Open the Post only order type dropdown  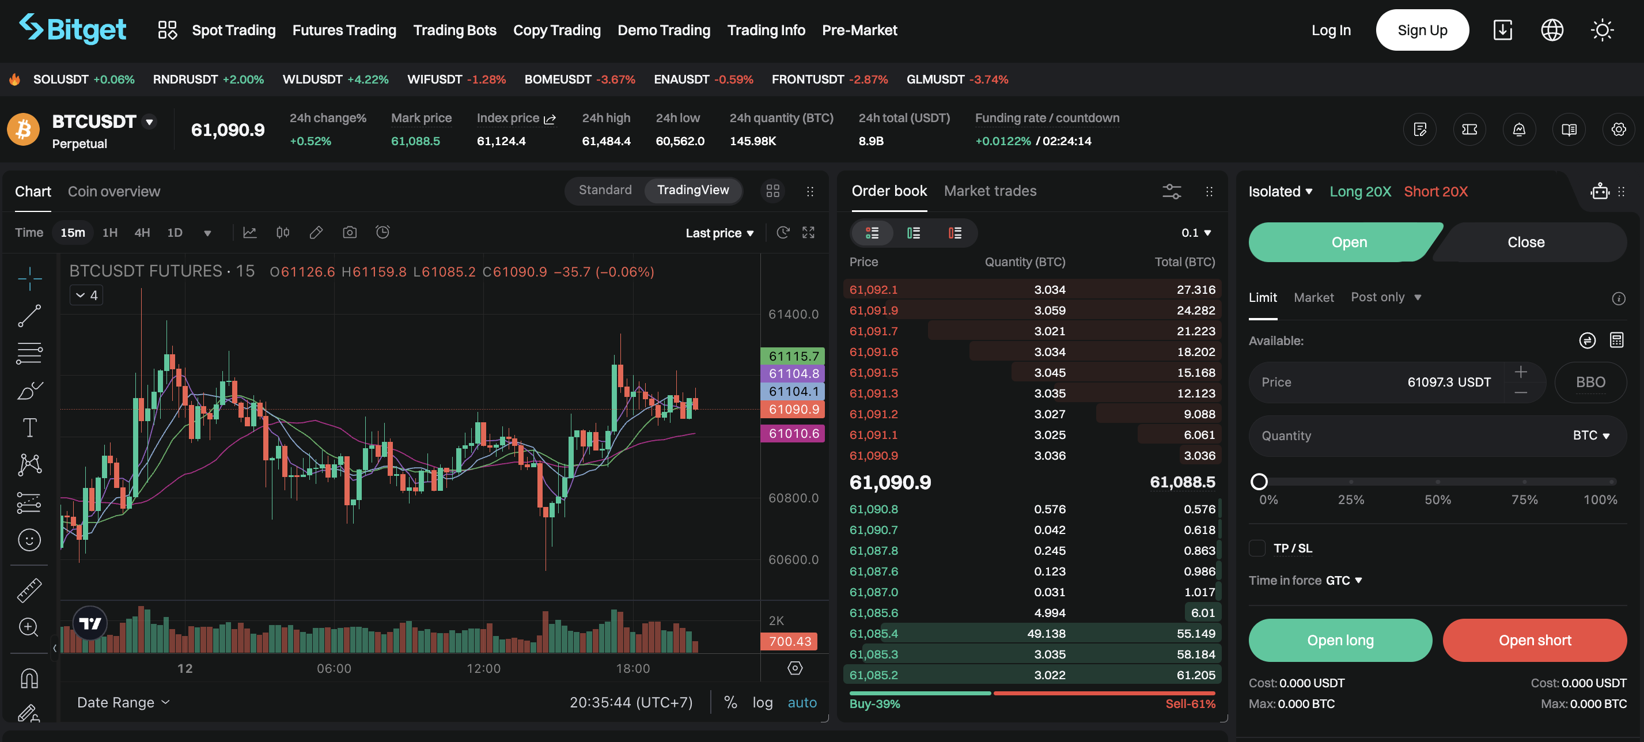[1385, 297]
